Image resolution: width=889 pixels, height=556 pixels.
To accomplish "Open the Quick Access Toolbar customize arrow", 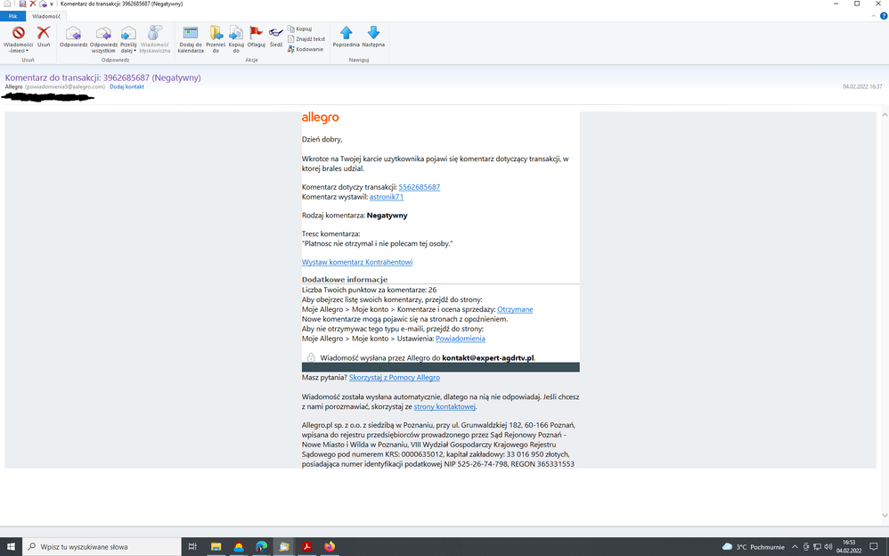I will click(x=50, y=4).
